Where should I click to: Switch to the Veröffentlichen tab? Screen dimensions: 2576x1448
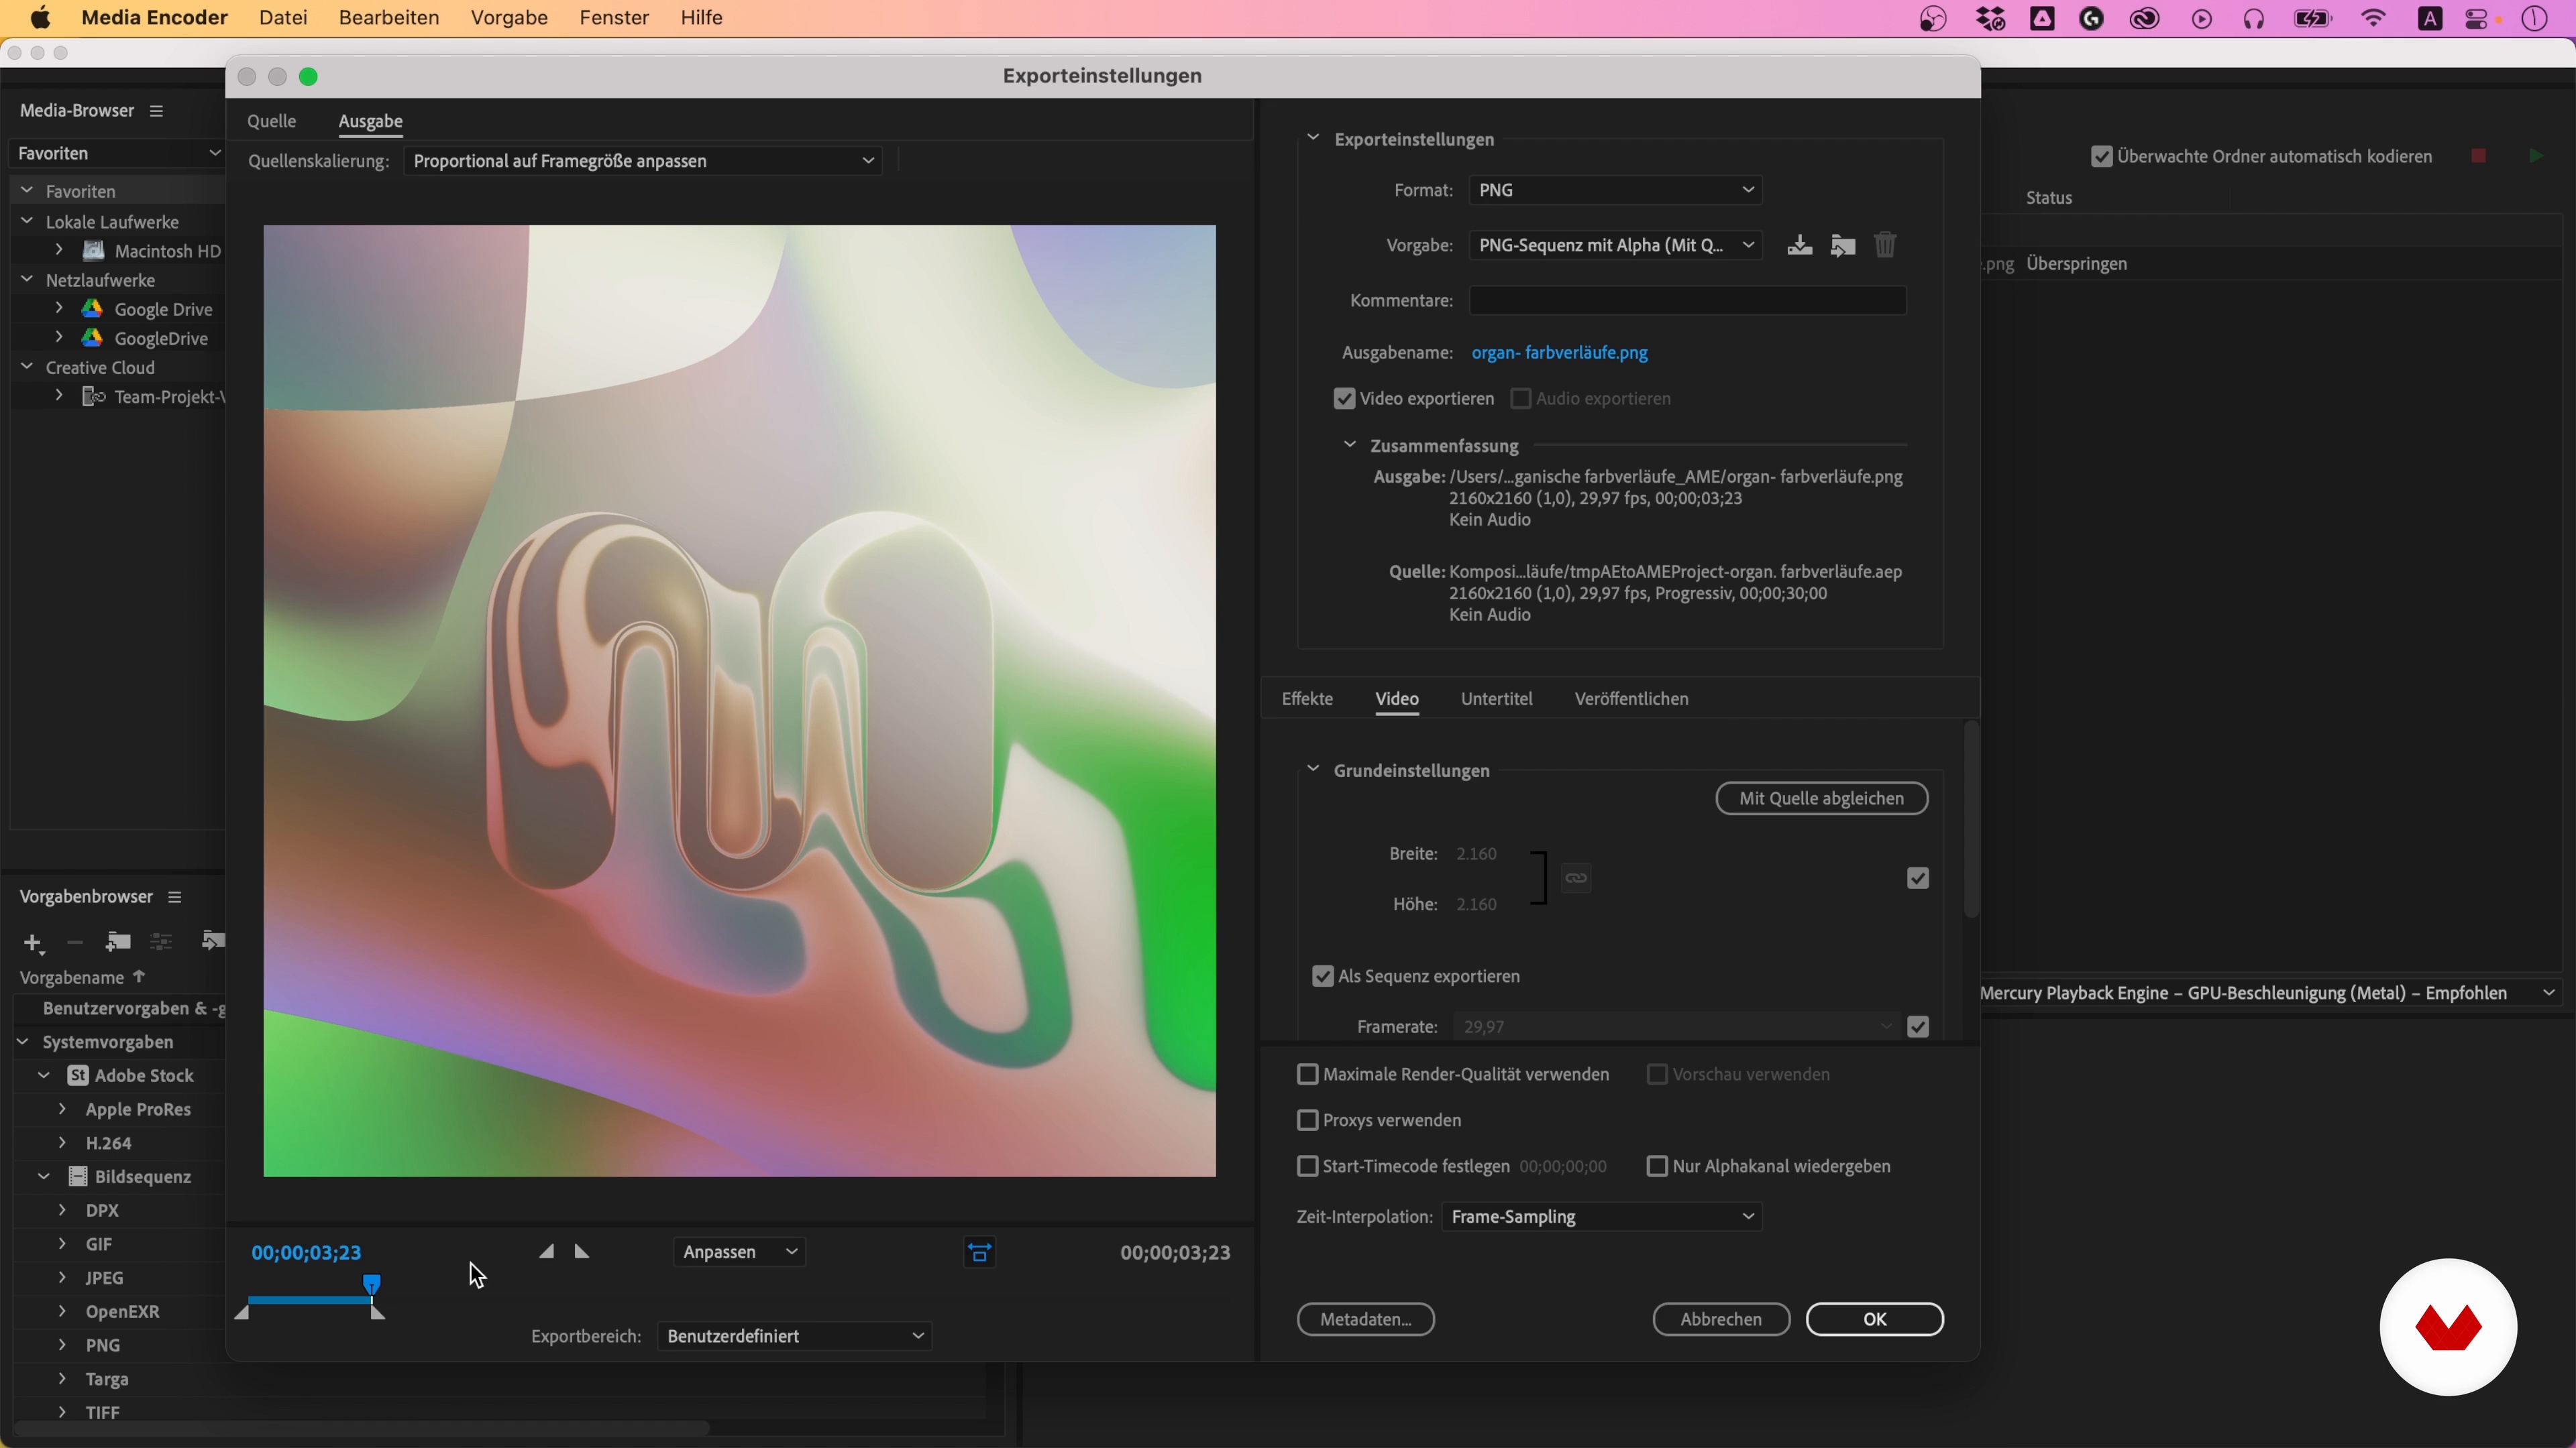pyautogui.click(x=1631, y=699)
